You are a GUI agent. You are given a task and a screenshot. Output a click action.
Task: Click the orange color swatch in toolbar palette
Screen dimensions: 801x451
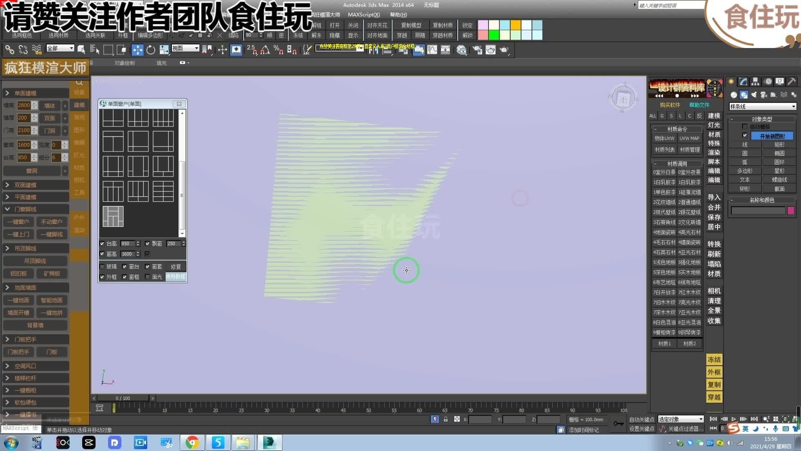pos(516,25)
